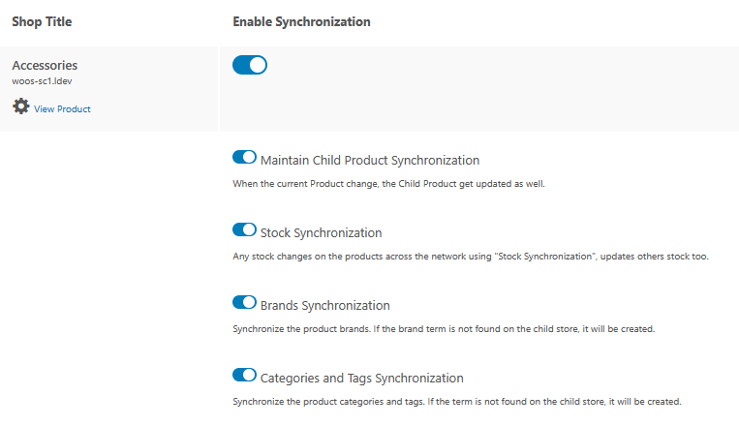Click the Enable Synchronization column header
The width and height of the screenshot is (739, 426).
pos(301,21)
